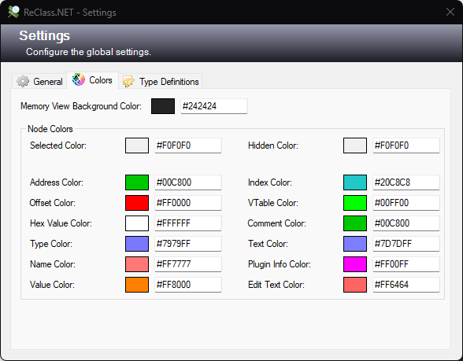The image size is (463, 361).
Task: Edit the Address Color hex value
Action: pos(188,182)
